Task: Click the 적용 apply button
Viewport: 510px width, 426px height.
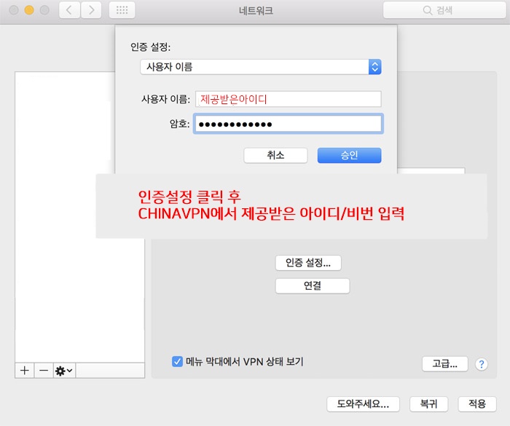Action: click(476, 403)
